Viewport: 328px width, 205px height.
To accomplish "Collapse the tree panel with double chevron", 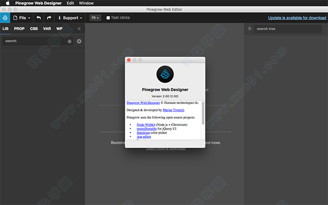I will (249, 28).
